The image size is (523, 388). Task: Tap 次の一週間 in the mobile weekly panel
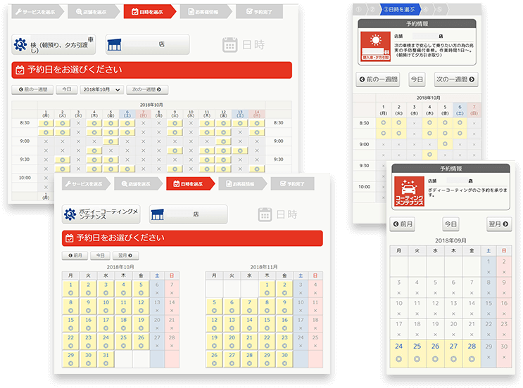[x=455, y=79]
